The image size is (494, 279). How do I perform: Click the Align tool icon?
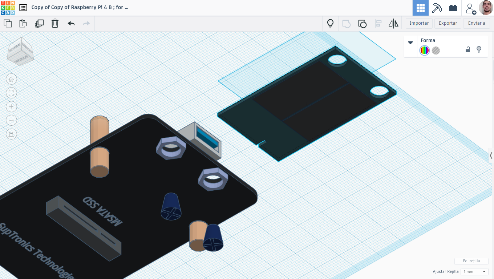(378, 24)
